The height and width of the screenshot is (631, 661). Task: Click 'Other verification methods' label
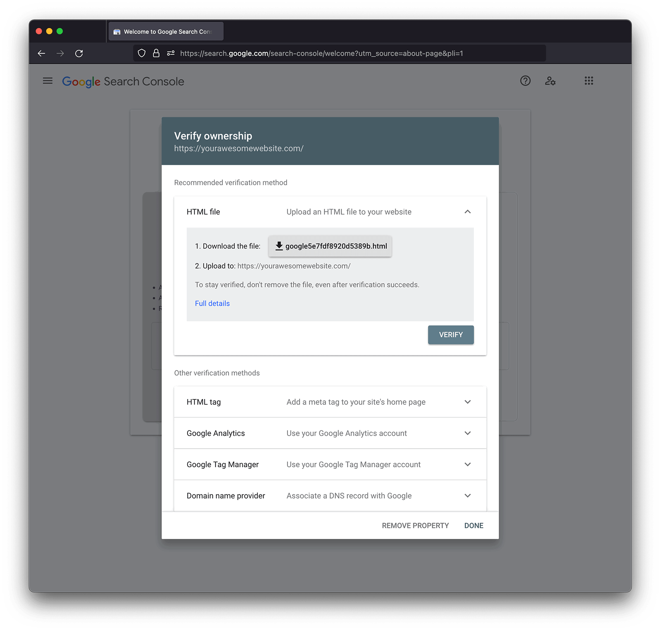(x=217, y=373)
